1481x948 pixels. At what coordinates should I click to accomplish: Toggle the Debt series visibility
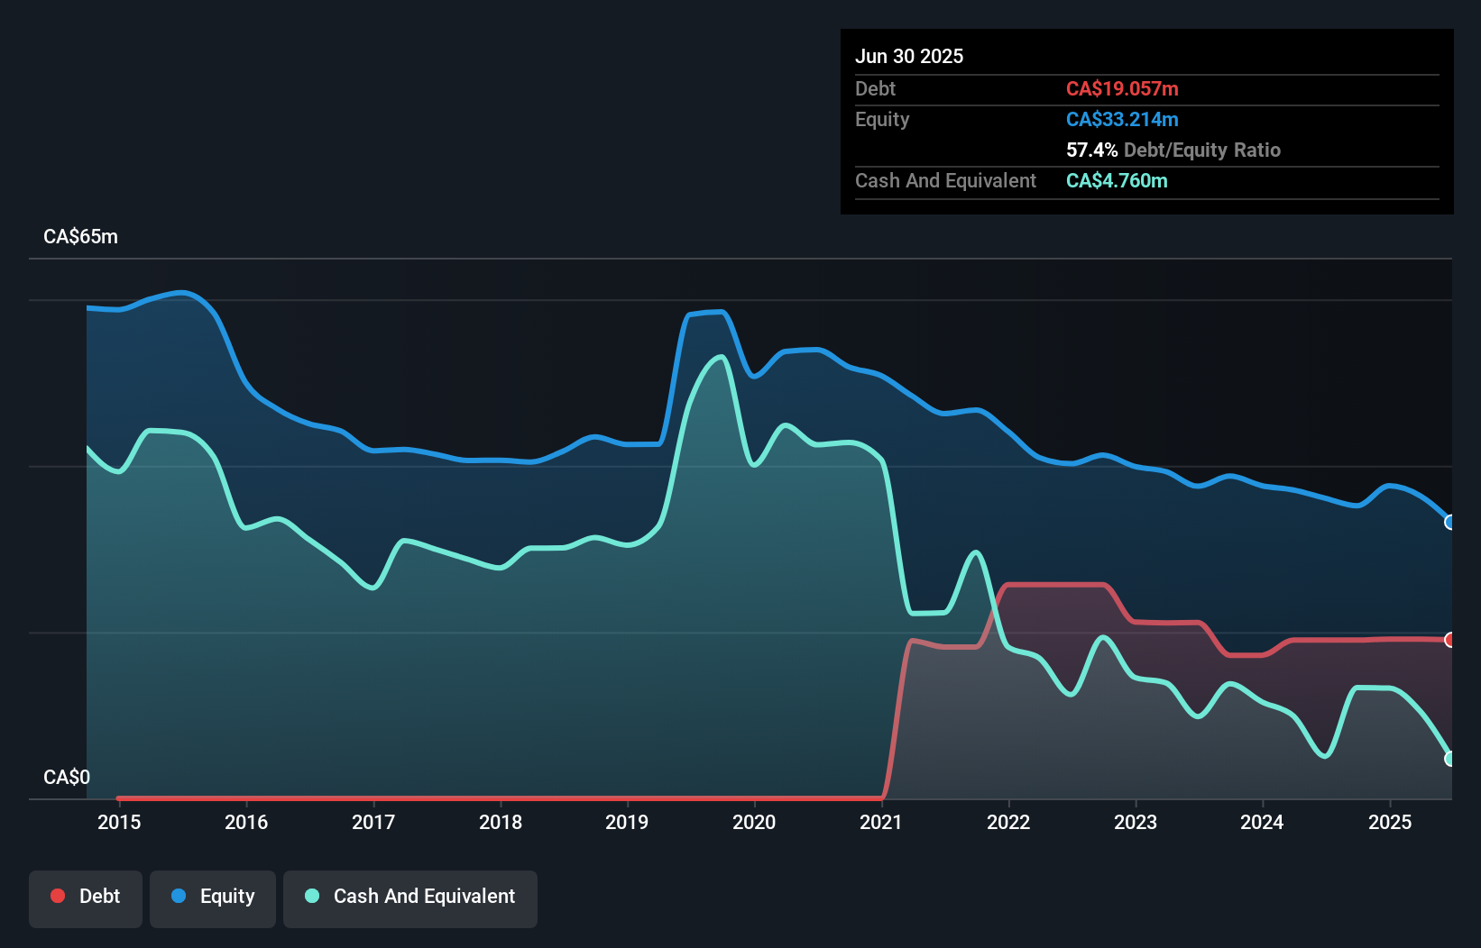pos(86,896)
